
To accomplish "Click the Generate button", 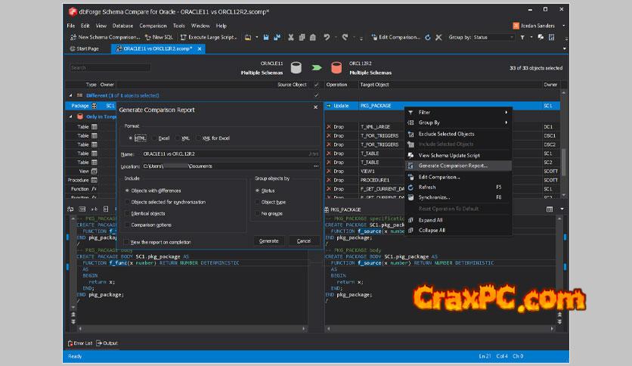I will pos(268,240).
